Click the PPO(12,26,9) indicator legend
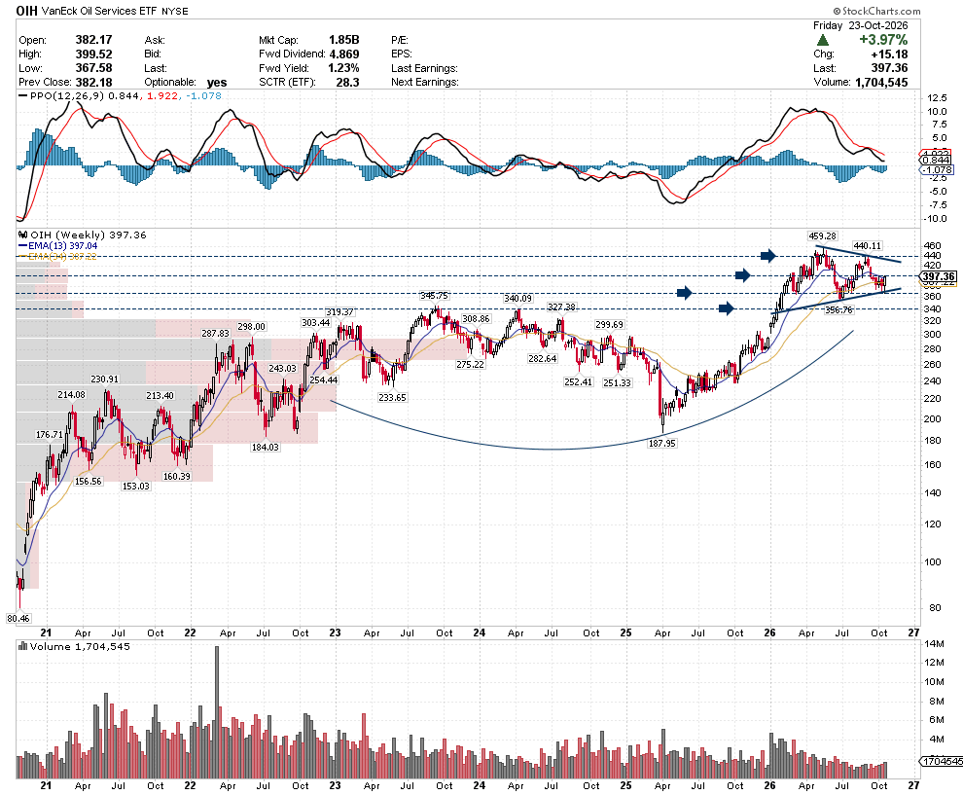963x795 pixels. (x=67, y=95)
